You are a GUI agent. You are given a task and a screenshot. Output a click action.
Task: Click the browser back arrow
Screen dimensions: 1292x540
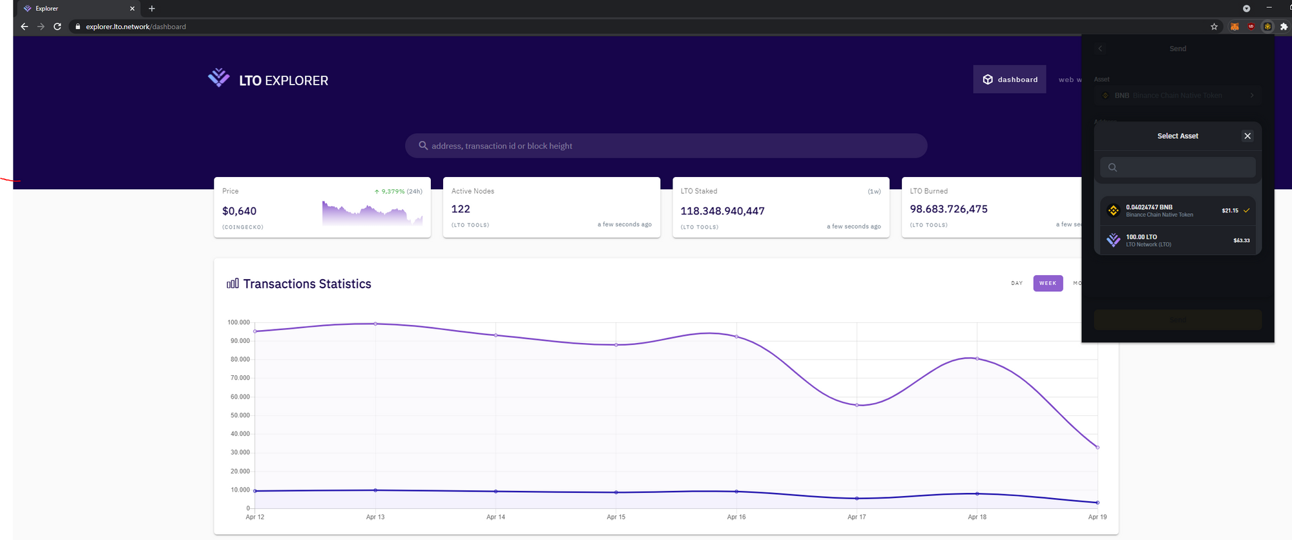click(24, 26)
